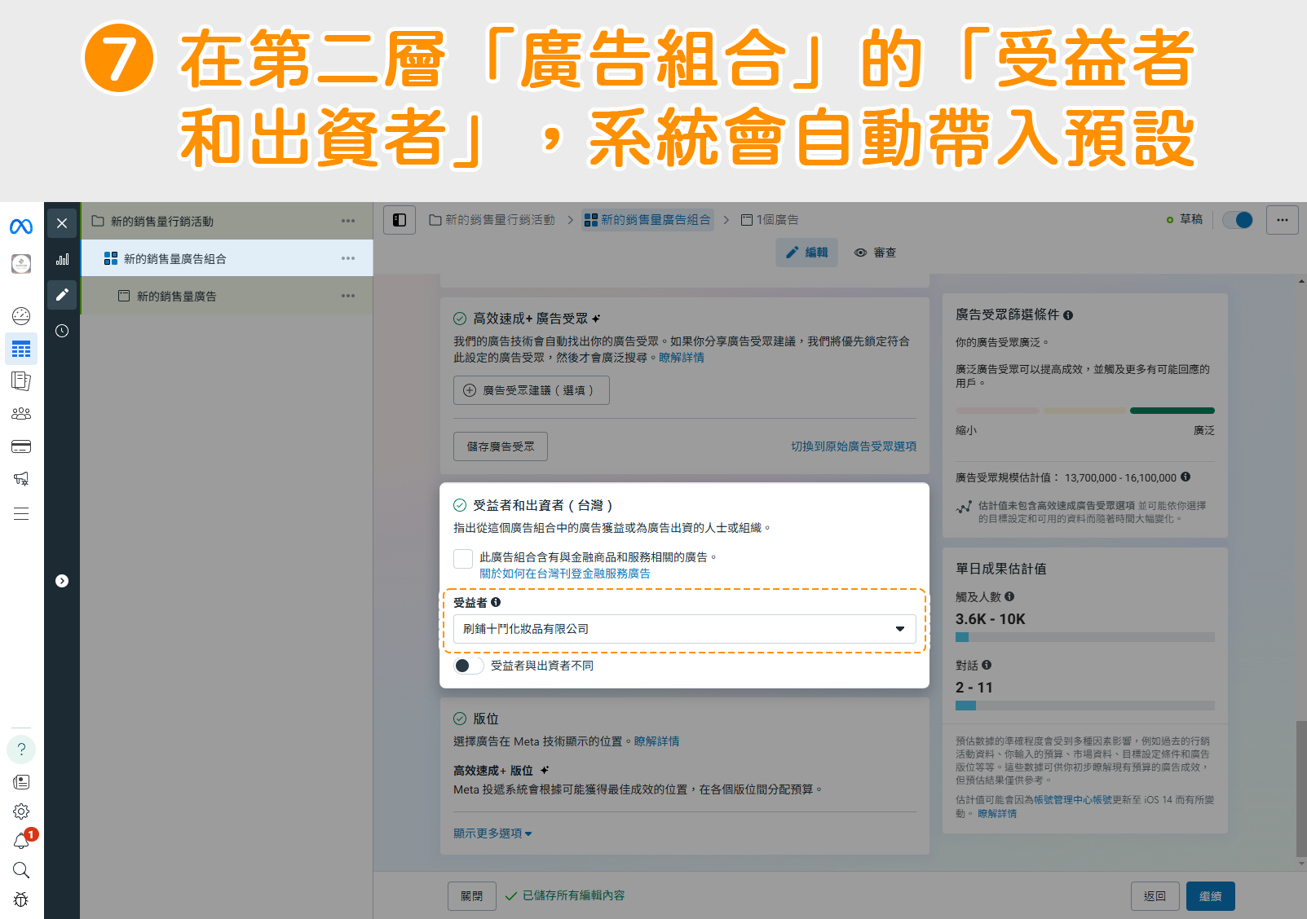Show info for 廣告受眾規模估計值
The height and width of the screenshot is (919, 1307).
1186,477
